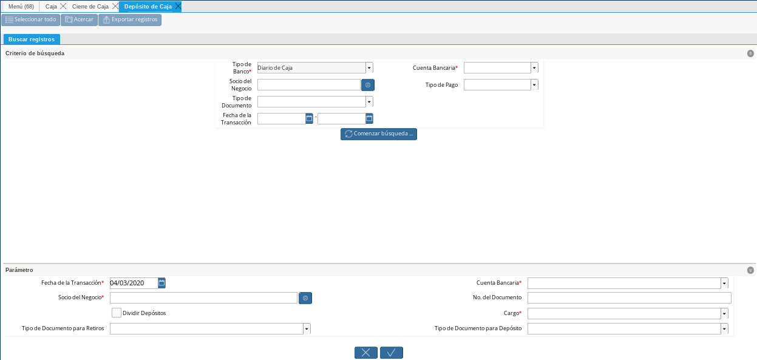Viewport: 757px width, 360px height.
Task: Open the Tipo de Banco dropdown
Action: (x=369, y=67)
